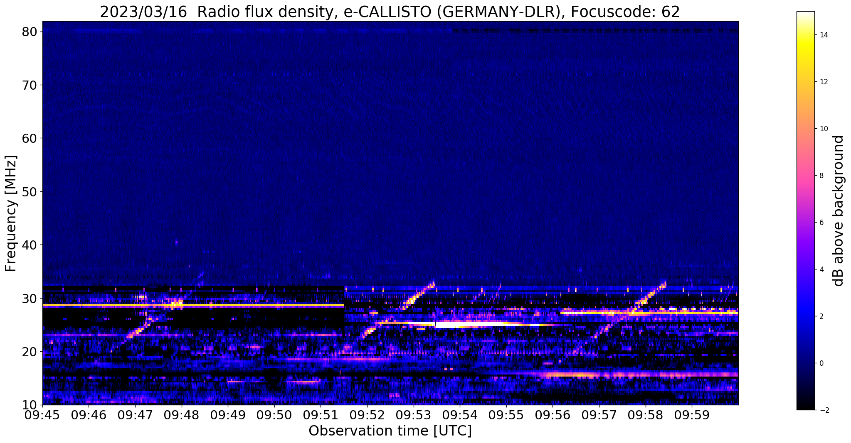Click the 09:47 time tick label

[x=135, y=415]
